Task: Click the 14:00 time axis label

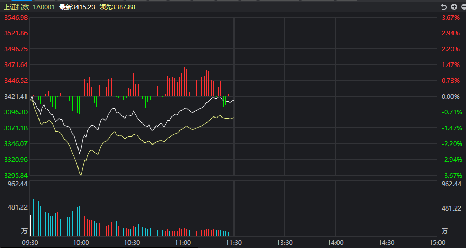Action: [x=335, y=243]
